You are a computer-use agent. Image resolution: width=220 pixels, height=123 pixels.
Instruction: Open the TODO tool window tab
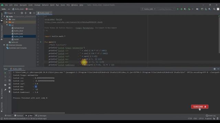[x=8, y=115]
